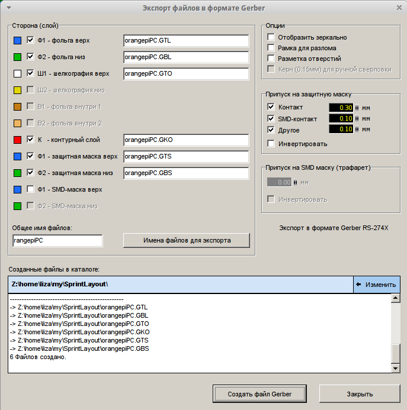Enable Ф1 - SMD-маска верх checkbox
The image size is (407, 410).
tap(30, 189)
